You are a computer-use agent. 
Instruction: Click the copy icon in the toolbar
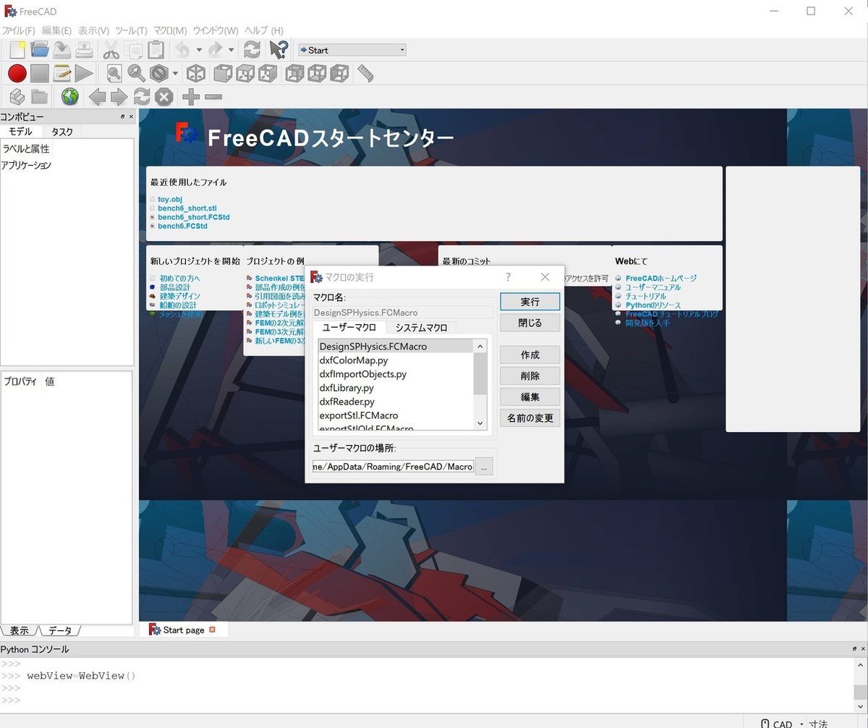coord(134,50)
